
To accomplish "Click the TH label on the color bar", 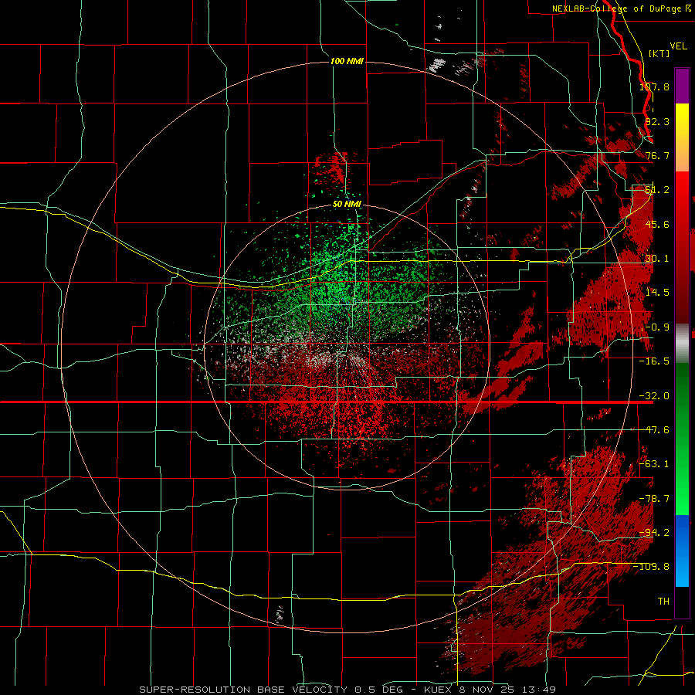I will 663,602.
